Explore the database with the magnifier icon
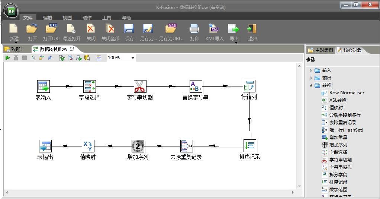Viewport: 380px width, 199px height. (87, 58)
